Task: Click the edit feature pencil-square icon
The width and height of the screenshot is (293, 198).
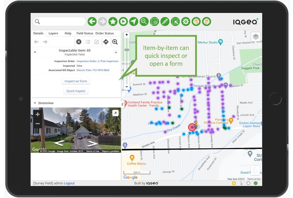Action: [97, 42]
